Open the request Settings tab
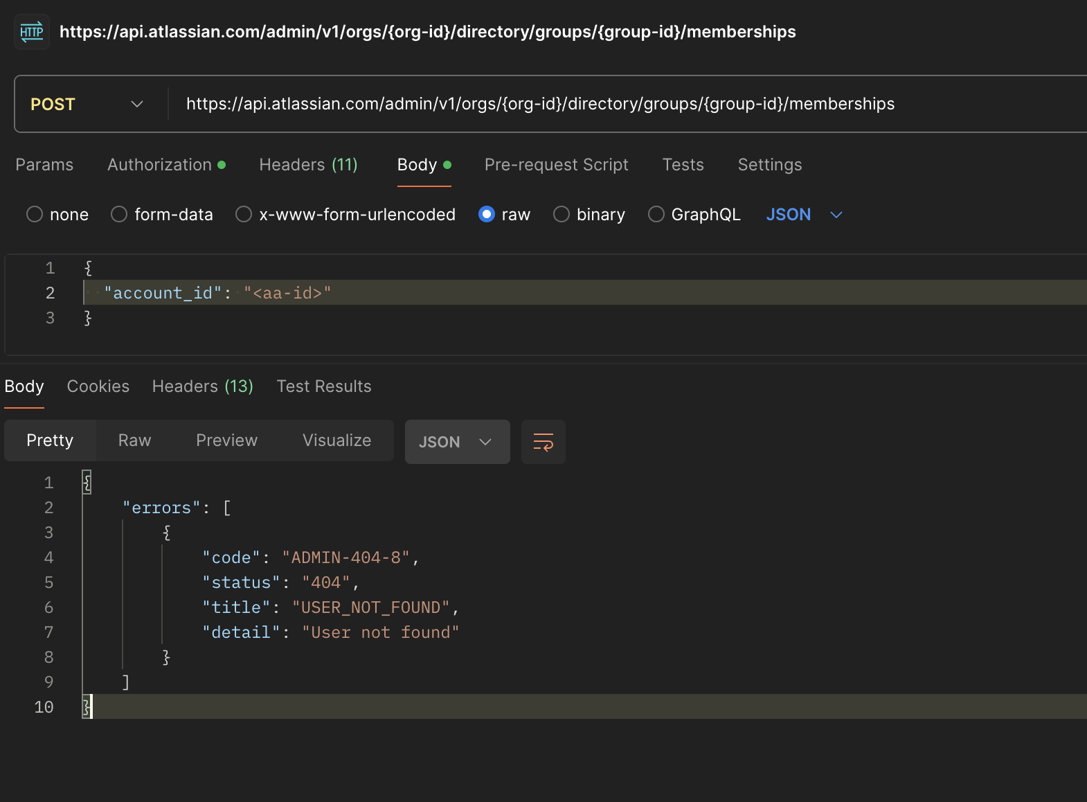The height and width of the screenshot is (802, 1087). (x=770, y=165)
